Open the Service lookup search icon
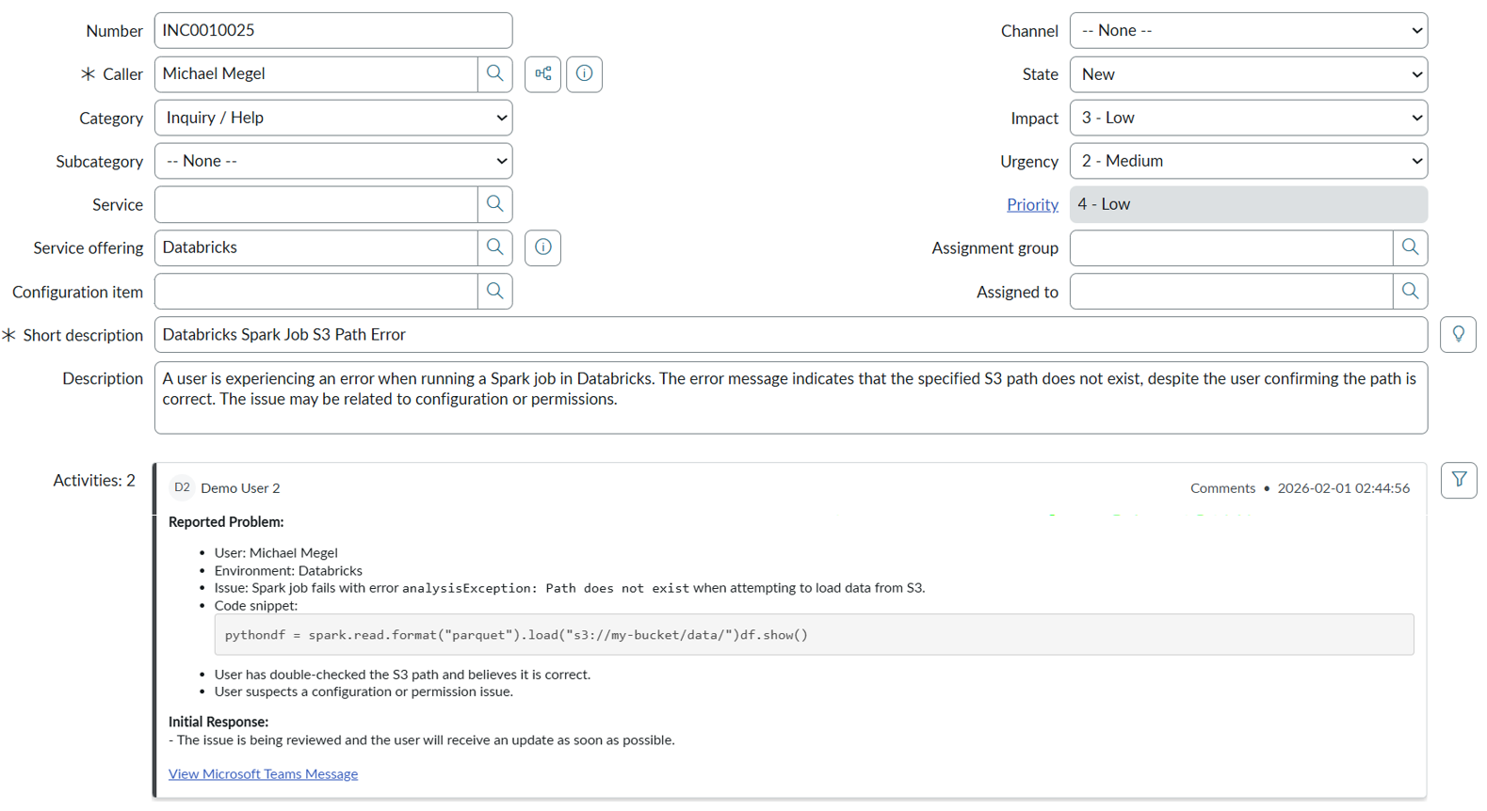 click(x=494, y=204)
